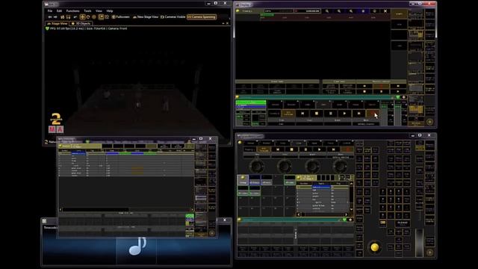Click skip-forward in the bottom-right console transport
This screenshot has height=269, width=478.
pyautogui.click(x=334, y=149)
